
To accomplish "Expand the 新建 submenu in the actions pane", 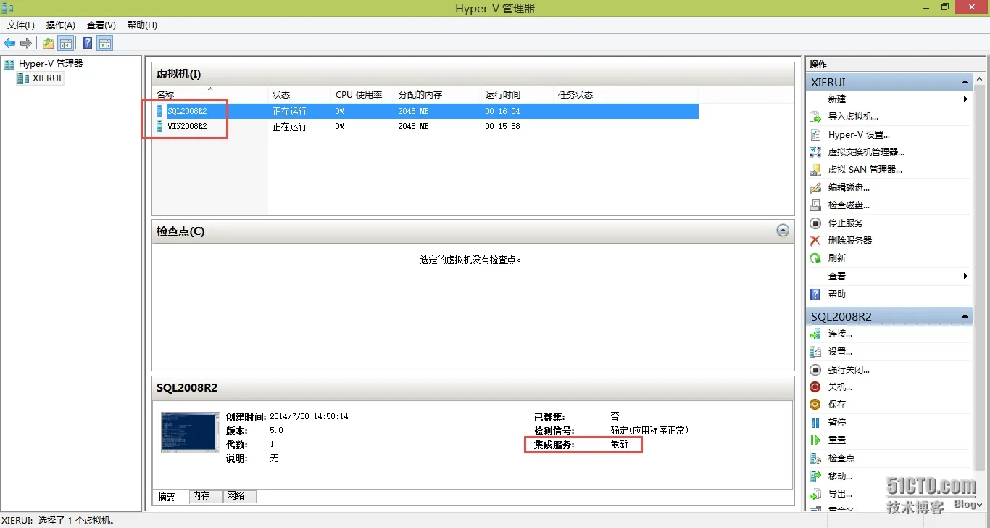I will (x=966, y=99).
